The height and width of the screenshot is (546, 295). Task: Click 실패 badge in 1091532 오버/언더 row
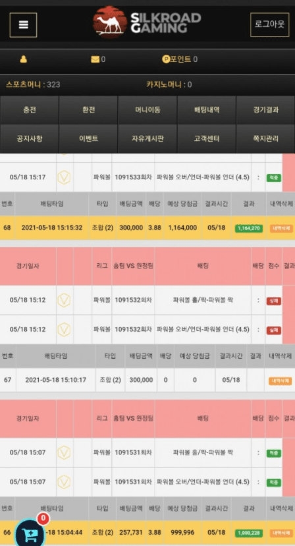(274, 330)
